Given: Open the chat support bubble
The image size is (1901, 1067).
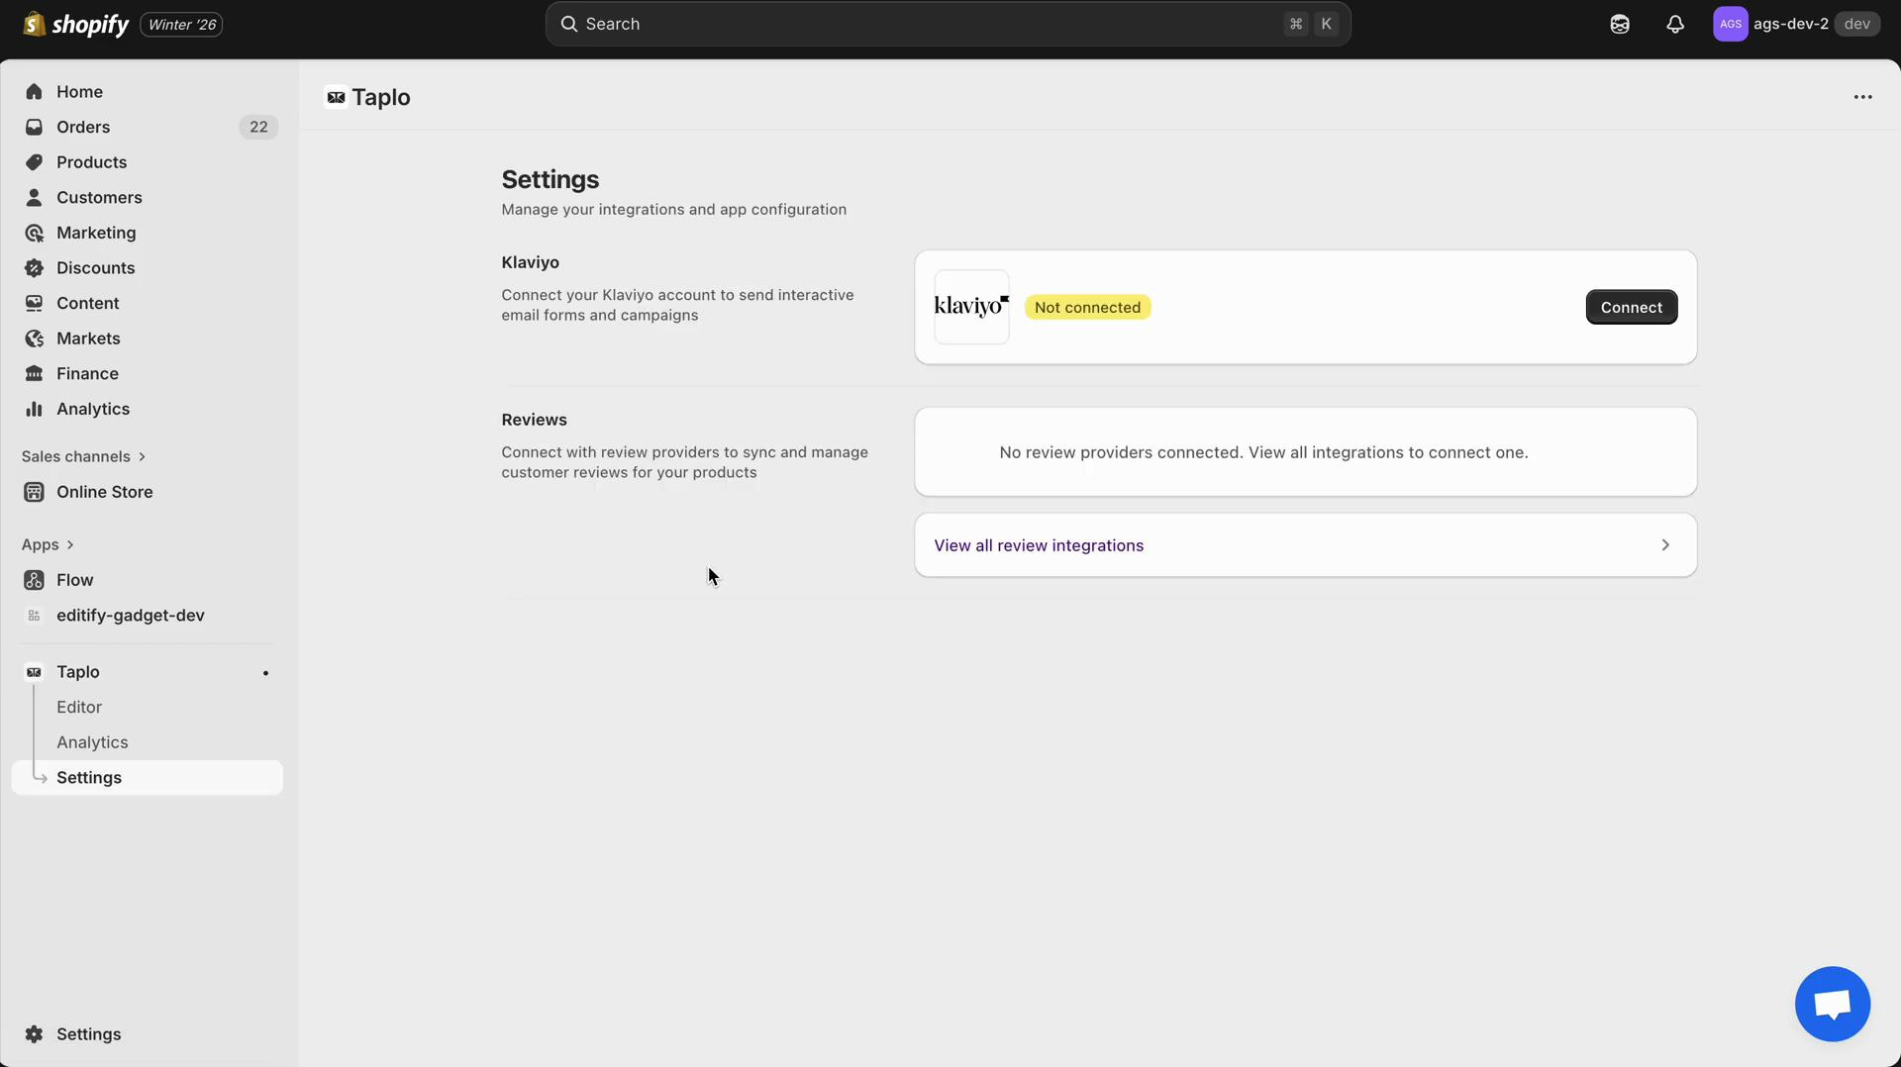Looking at the screenshot, I should click(1832, 1004).
